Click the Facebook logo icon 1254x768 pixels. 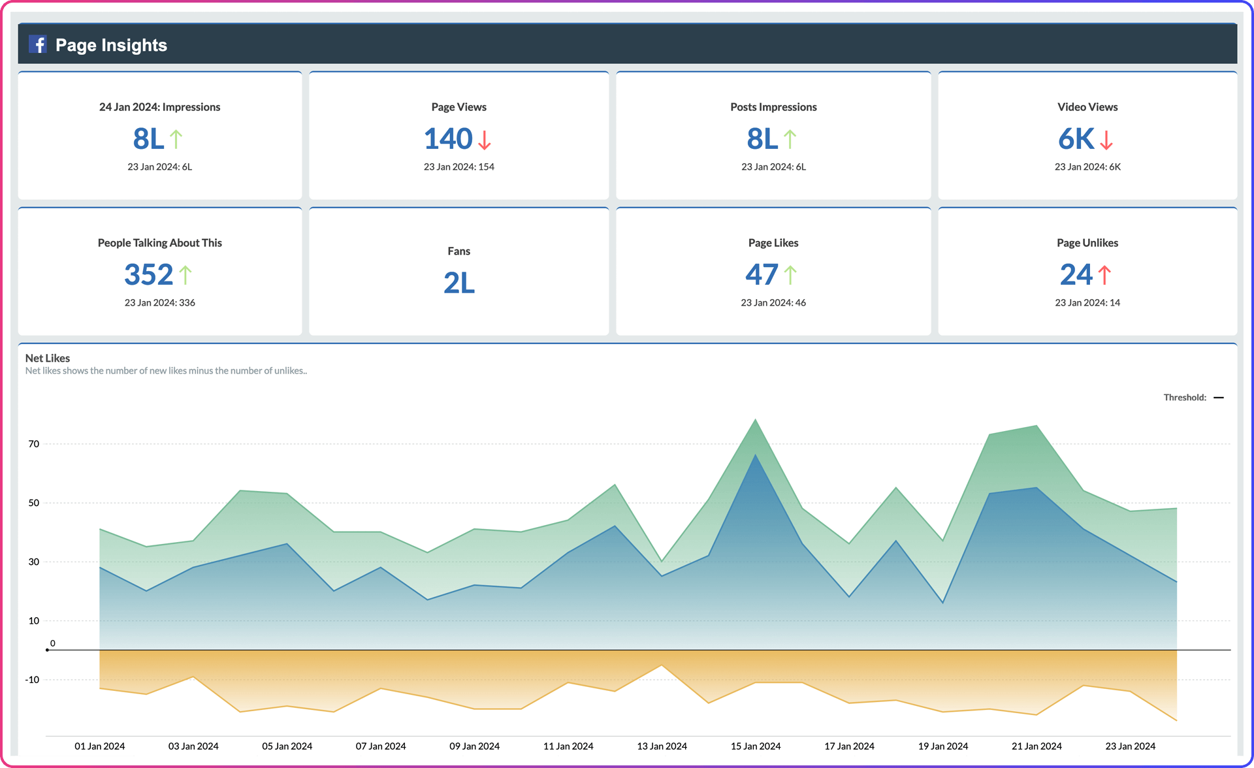(39, 44)
